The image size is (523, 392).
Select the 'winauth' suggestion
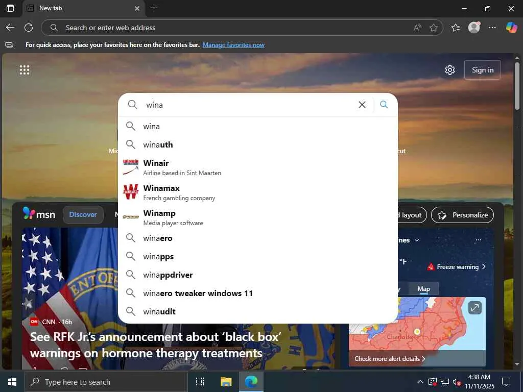258,144
